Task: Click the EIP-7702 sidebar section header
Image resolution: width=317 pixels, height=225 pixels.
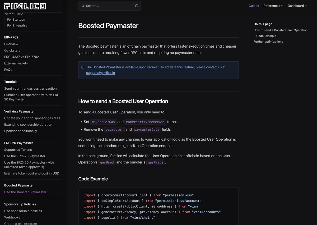Action: point(11,37)
